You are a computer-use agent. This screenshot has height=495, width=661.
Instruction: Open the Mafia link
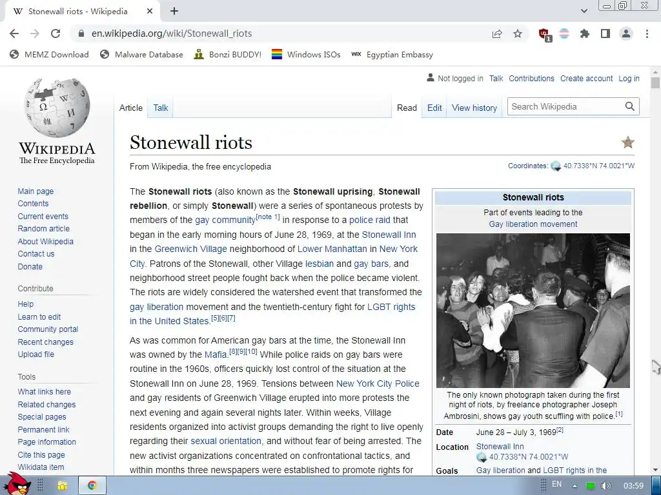click(x=216, y=354)
